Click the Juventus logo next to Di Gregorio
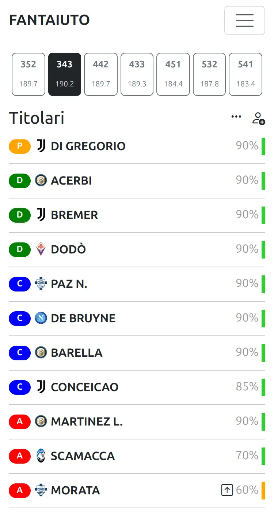 pyautogui.click(x=41, y=146)
